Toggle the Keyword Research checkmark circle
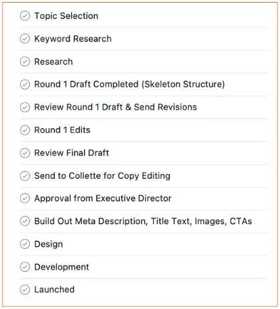280x309 pixels. point(25,39)
